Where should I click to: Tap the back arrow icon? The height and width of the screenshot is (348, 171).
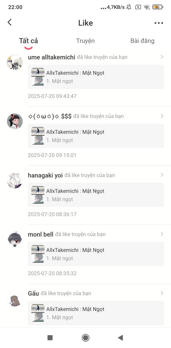10,22
